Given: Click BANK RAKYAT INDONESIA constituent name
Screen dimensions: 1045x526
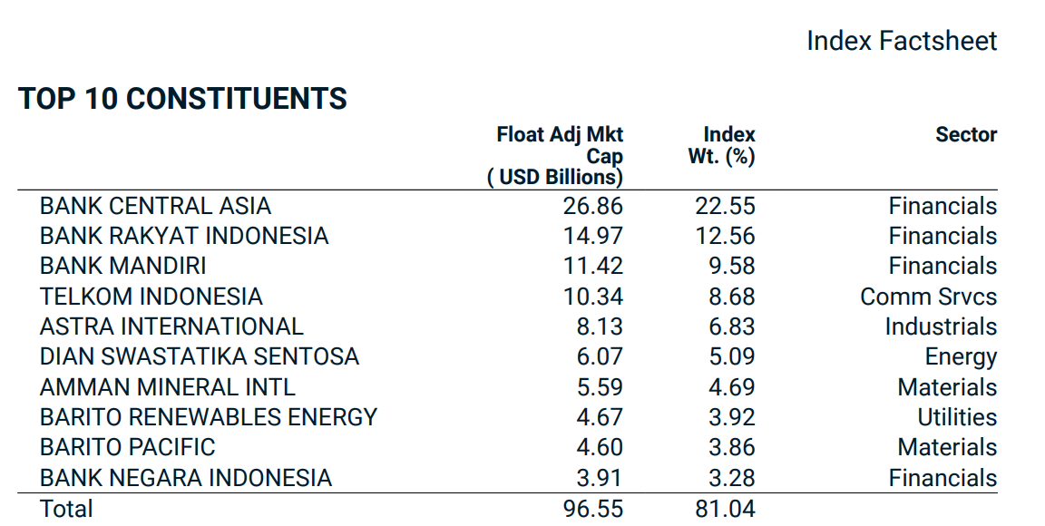Looking at the screenshot, I should [x=184, y=236].
